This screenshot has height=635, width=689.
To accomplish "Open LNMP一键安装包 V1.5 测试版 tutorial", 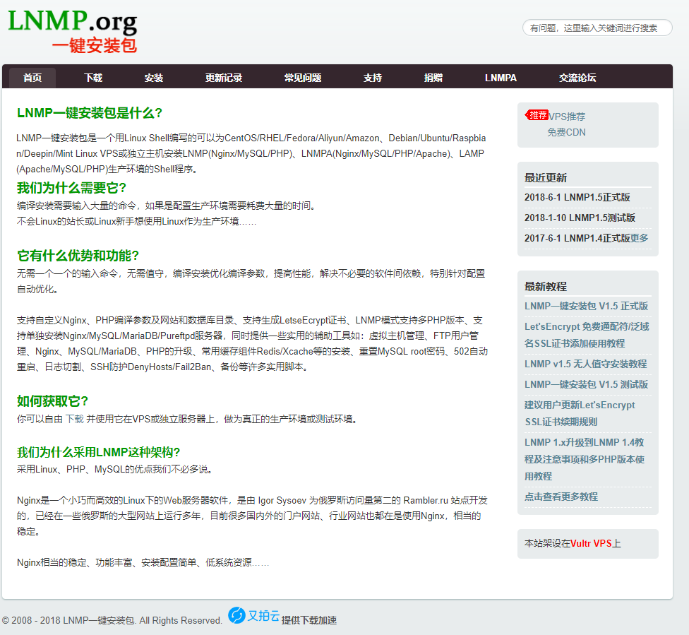I will point(586,384).
